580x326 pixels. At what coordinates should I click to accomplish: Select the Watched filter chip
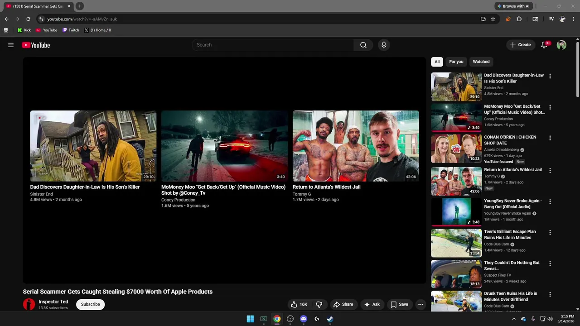pyautogui.click(x=481, y=62)
